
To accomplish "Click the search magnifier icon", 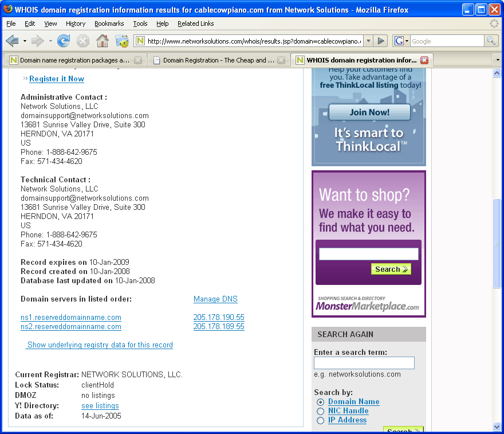I will (491, 41).
